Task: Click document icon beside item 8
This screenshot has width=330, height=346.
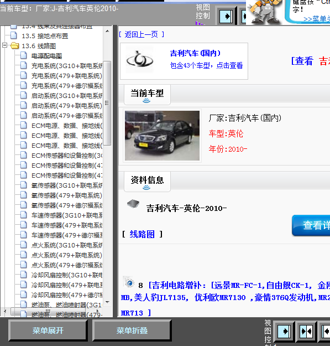Action: click(129, 282)
